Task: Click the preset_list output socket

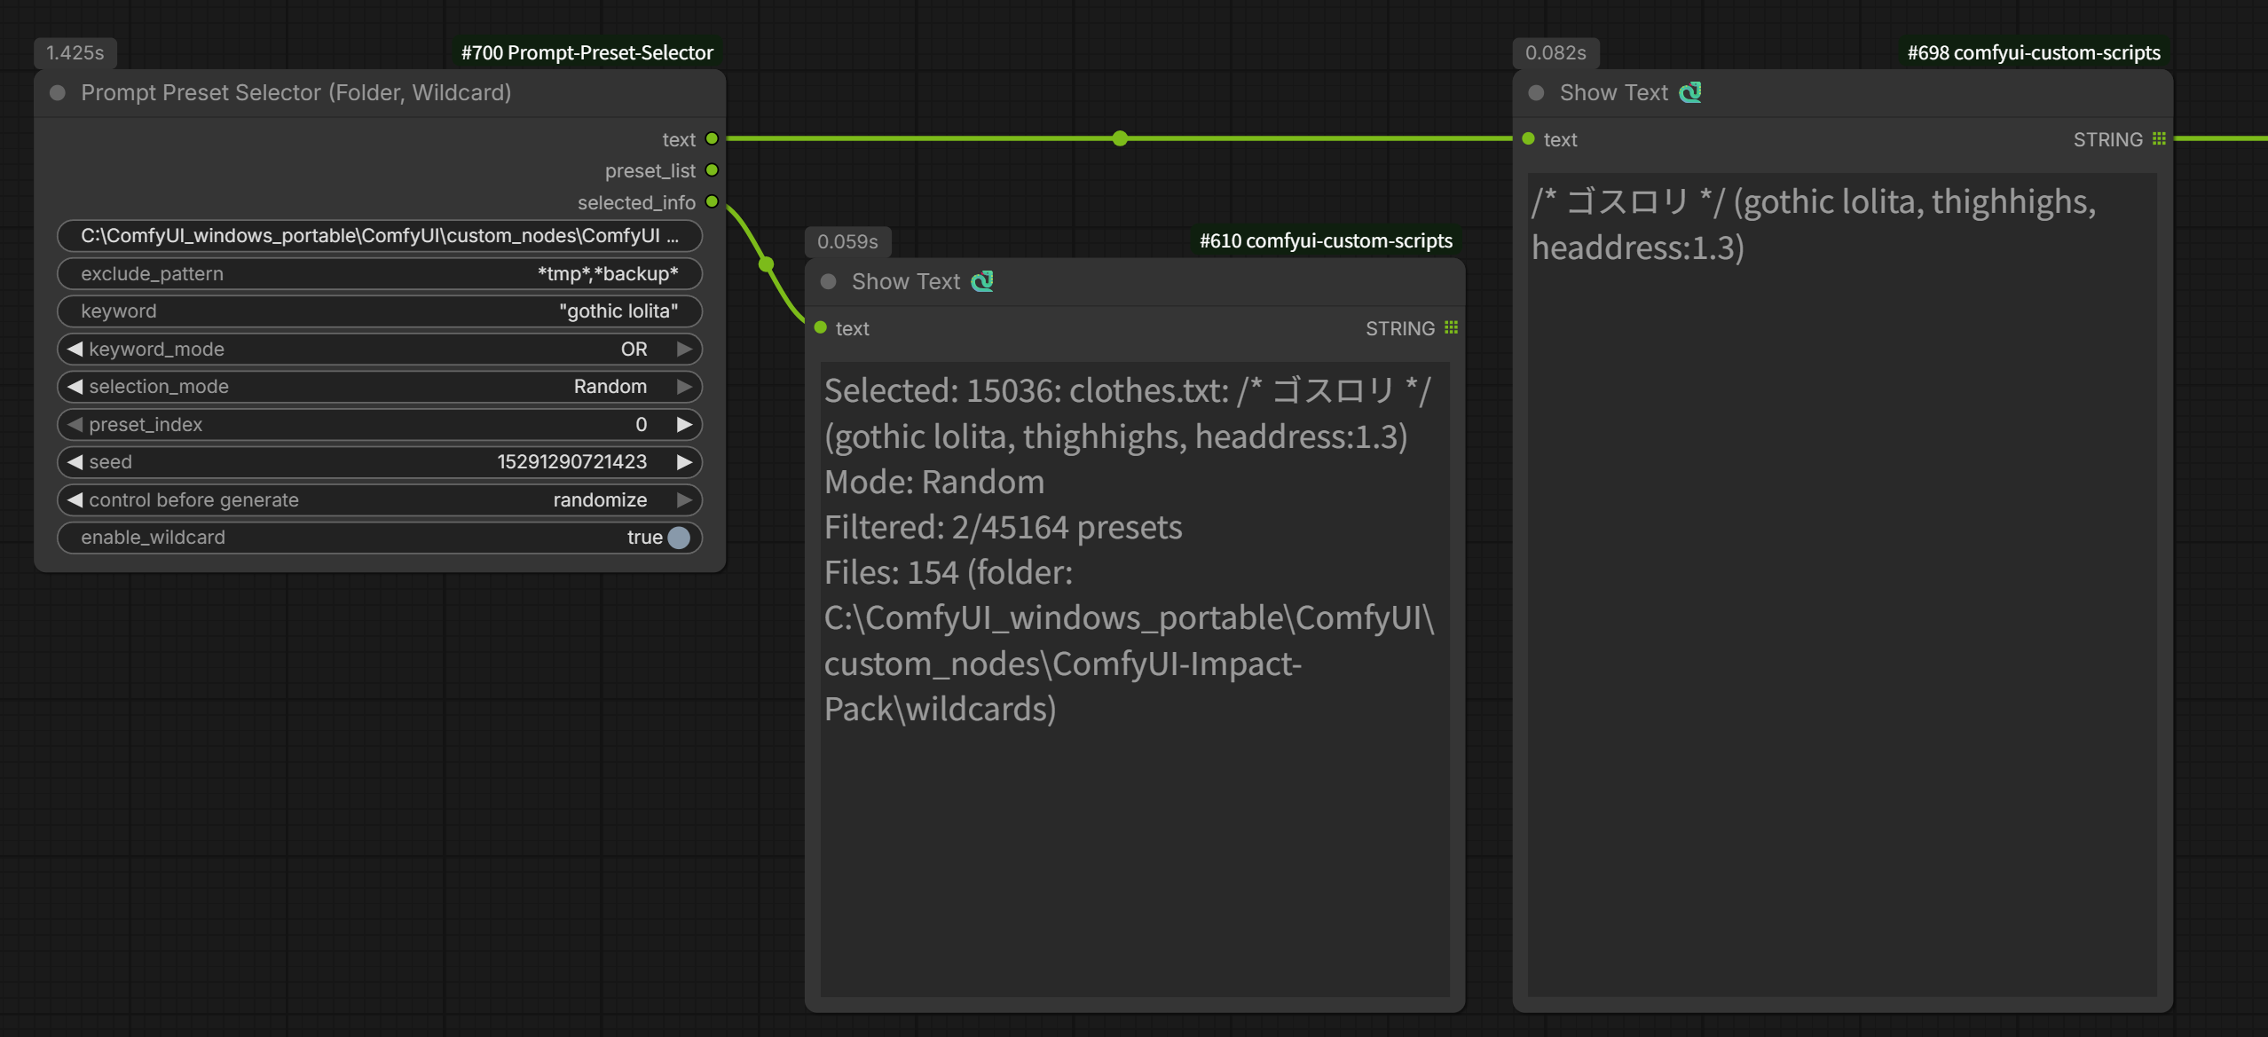Action: pyautogui.click(x=712, y=170)
